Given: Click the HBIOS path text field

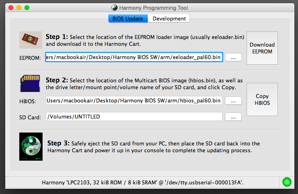Looking at the screenshot, I should click(134, 100).
